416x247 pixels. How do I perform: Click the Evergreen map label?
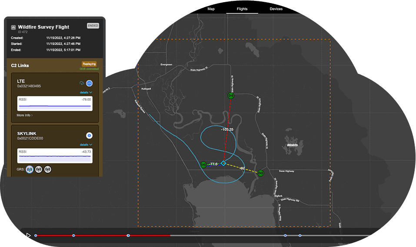(x=166, y=65)
